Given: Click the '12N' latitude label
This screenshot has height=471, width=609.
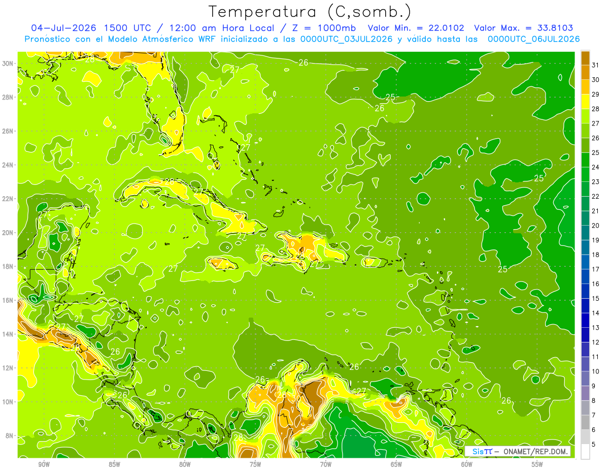Looking at the screenshot, I should click(8, 368).
